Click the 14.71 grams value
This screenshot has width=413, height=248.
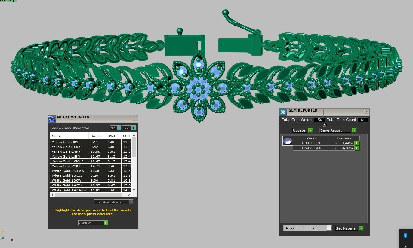95,166
